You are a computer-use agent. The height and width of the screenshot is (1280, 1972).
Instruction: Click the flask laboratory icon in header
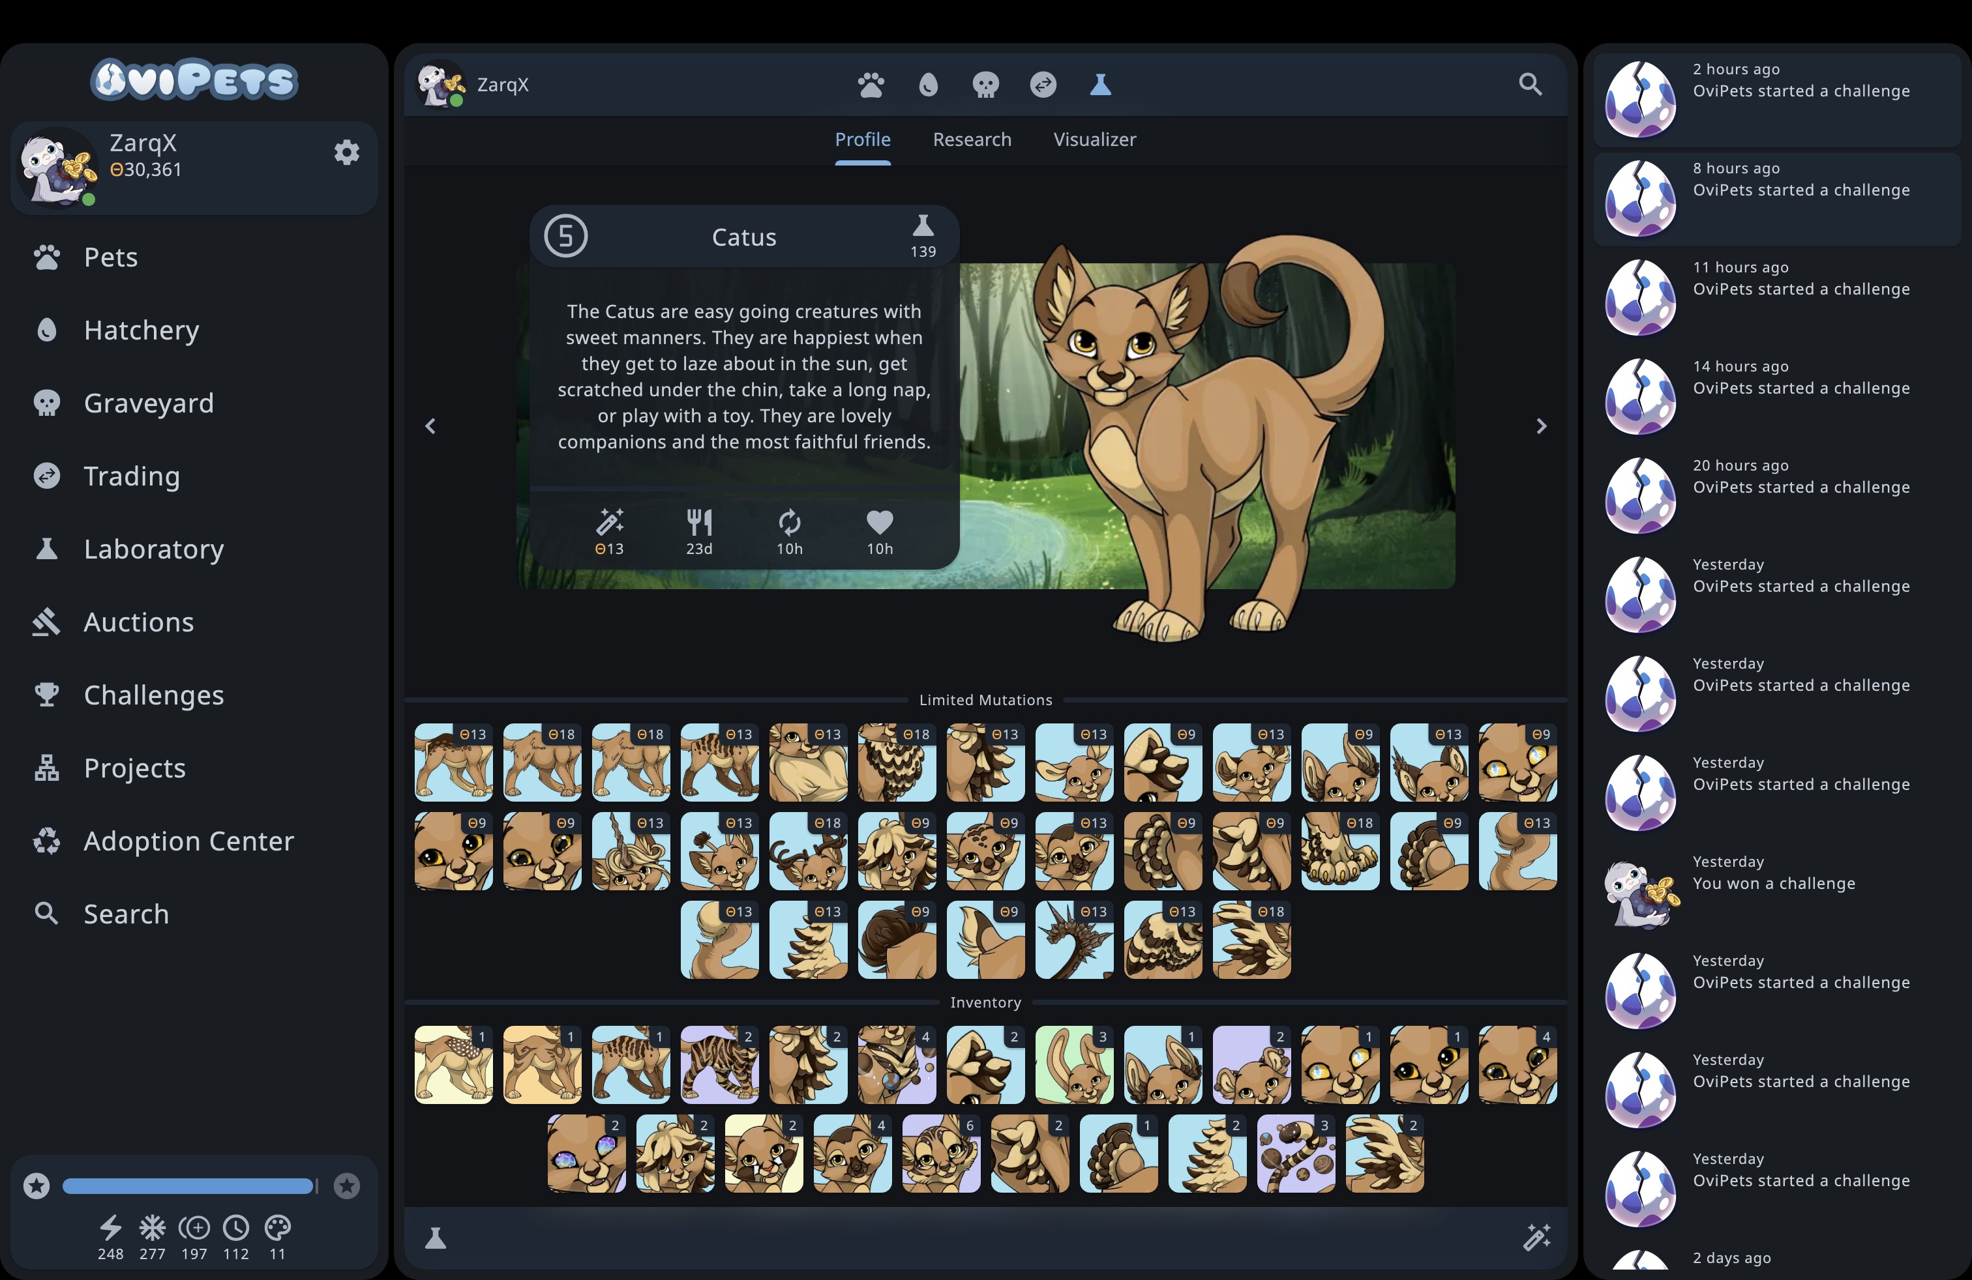[1100, 85]
